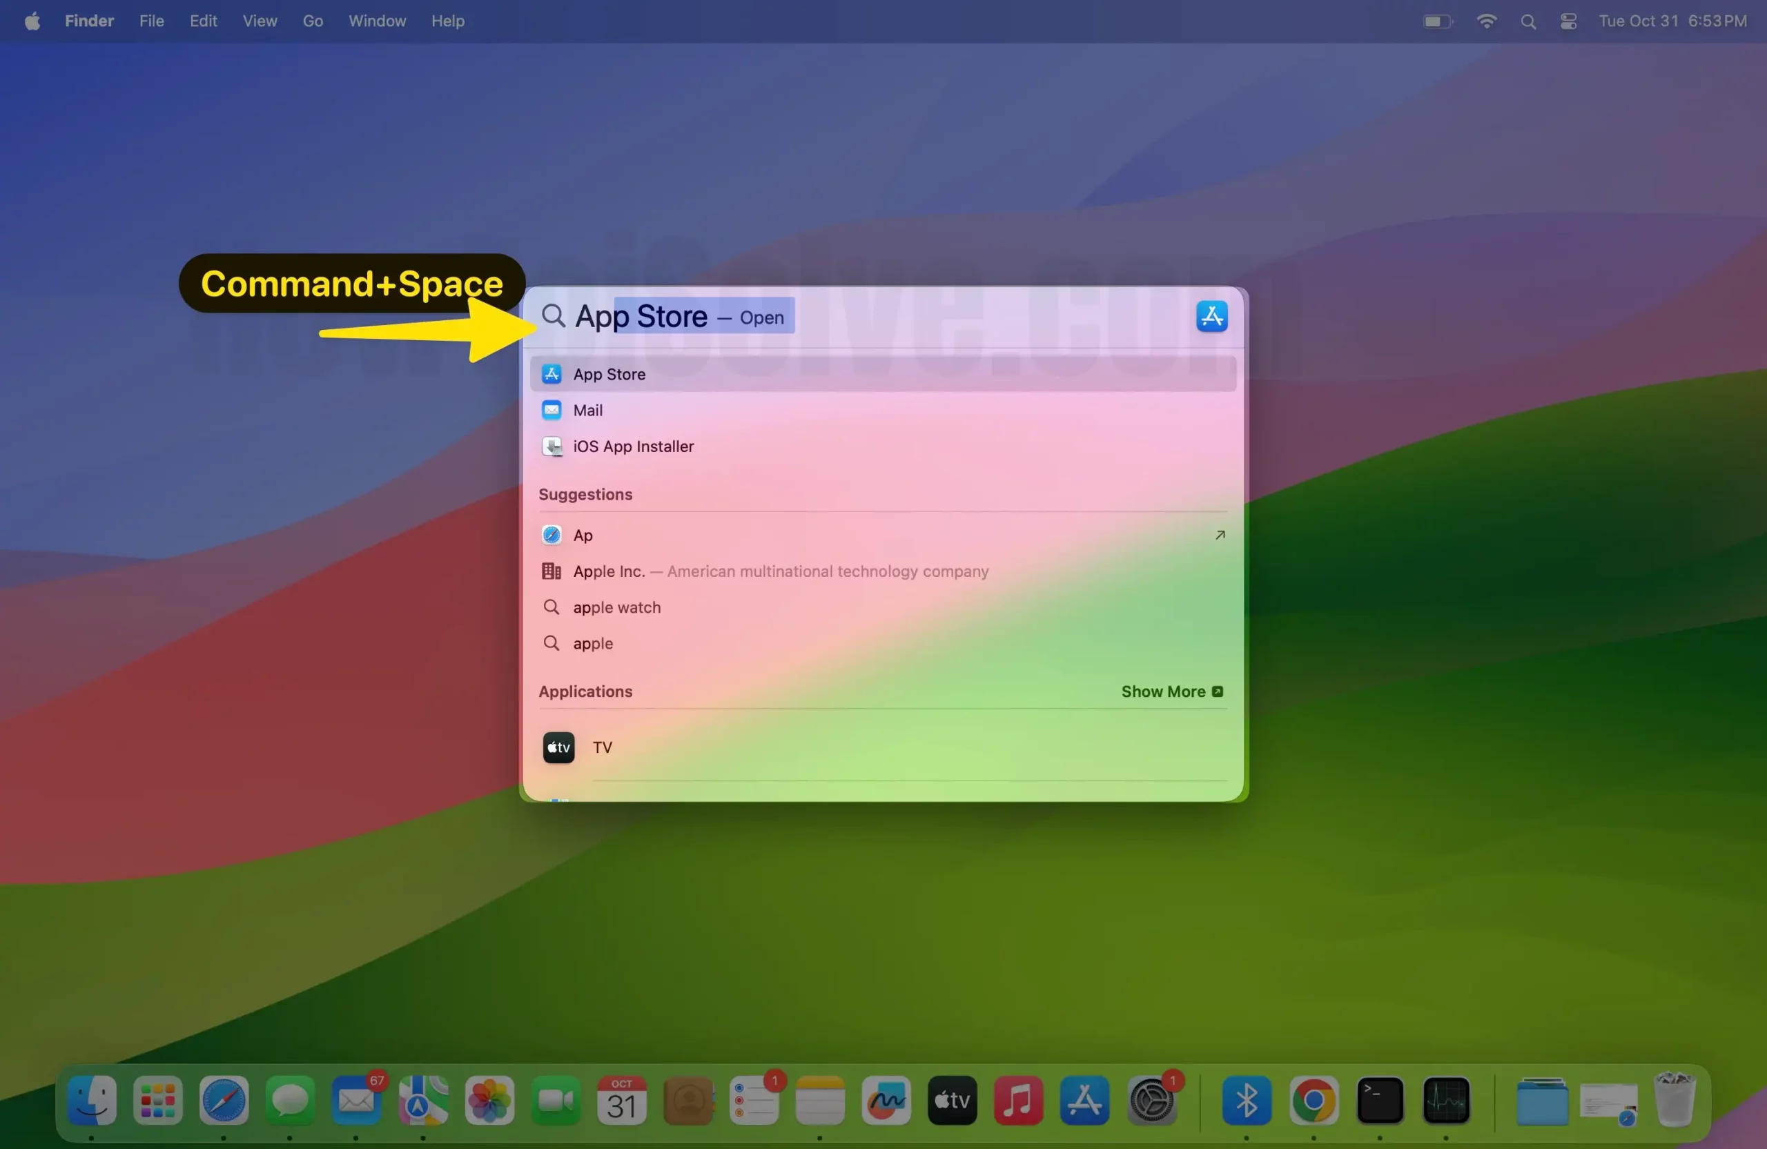
Task: Click battery status icon in menu bar
Action: click(1437, 21)
